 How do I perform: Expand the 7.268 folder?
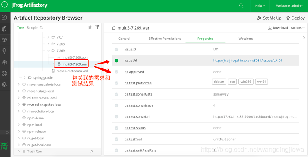click(x=48, y=44)
